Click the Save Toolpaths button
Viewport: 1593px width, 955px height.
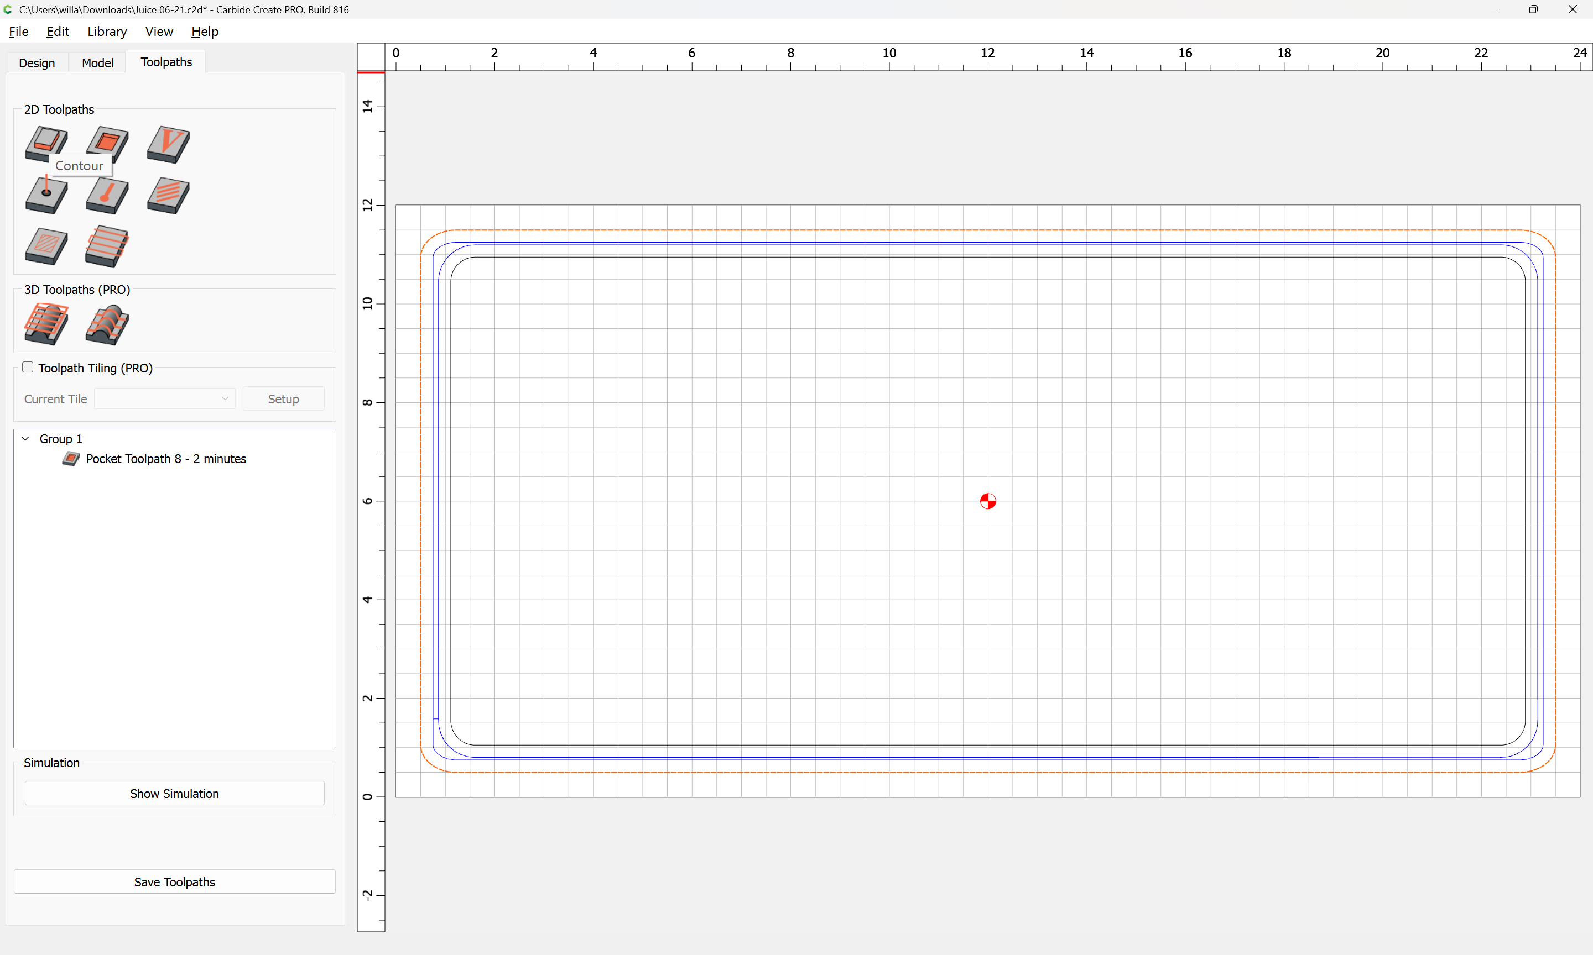tap(174, 881)
